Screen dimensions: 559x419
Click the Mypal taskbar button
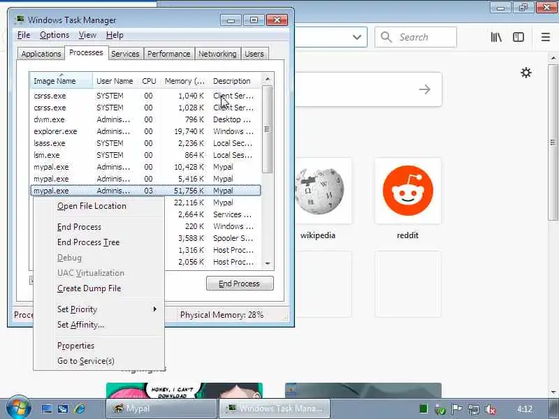pyautogui.click(x=161, y=409)
